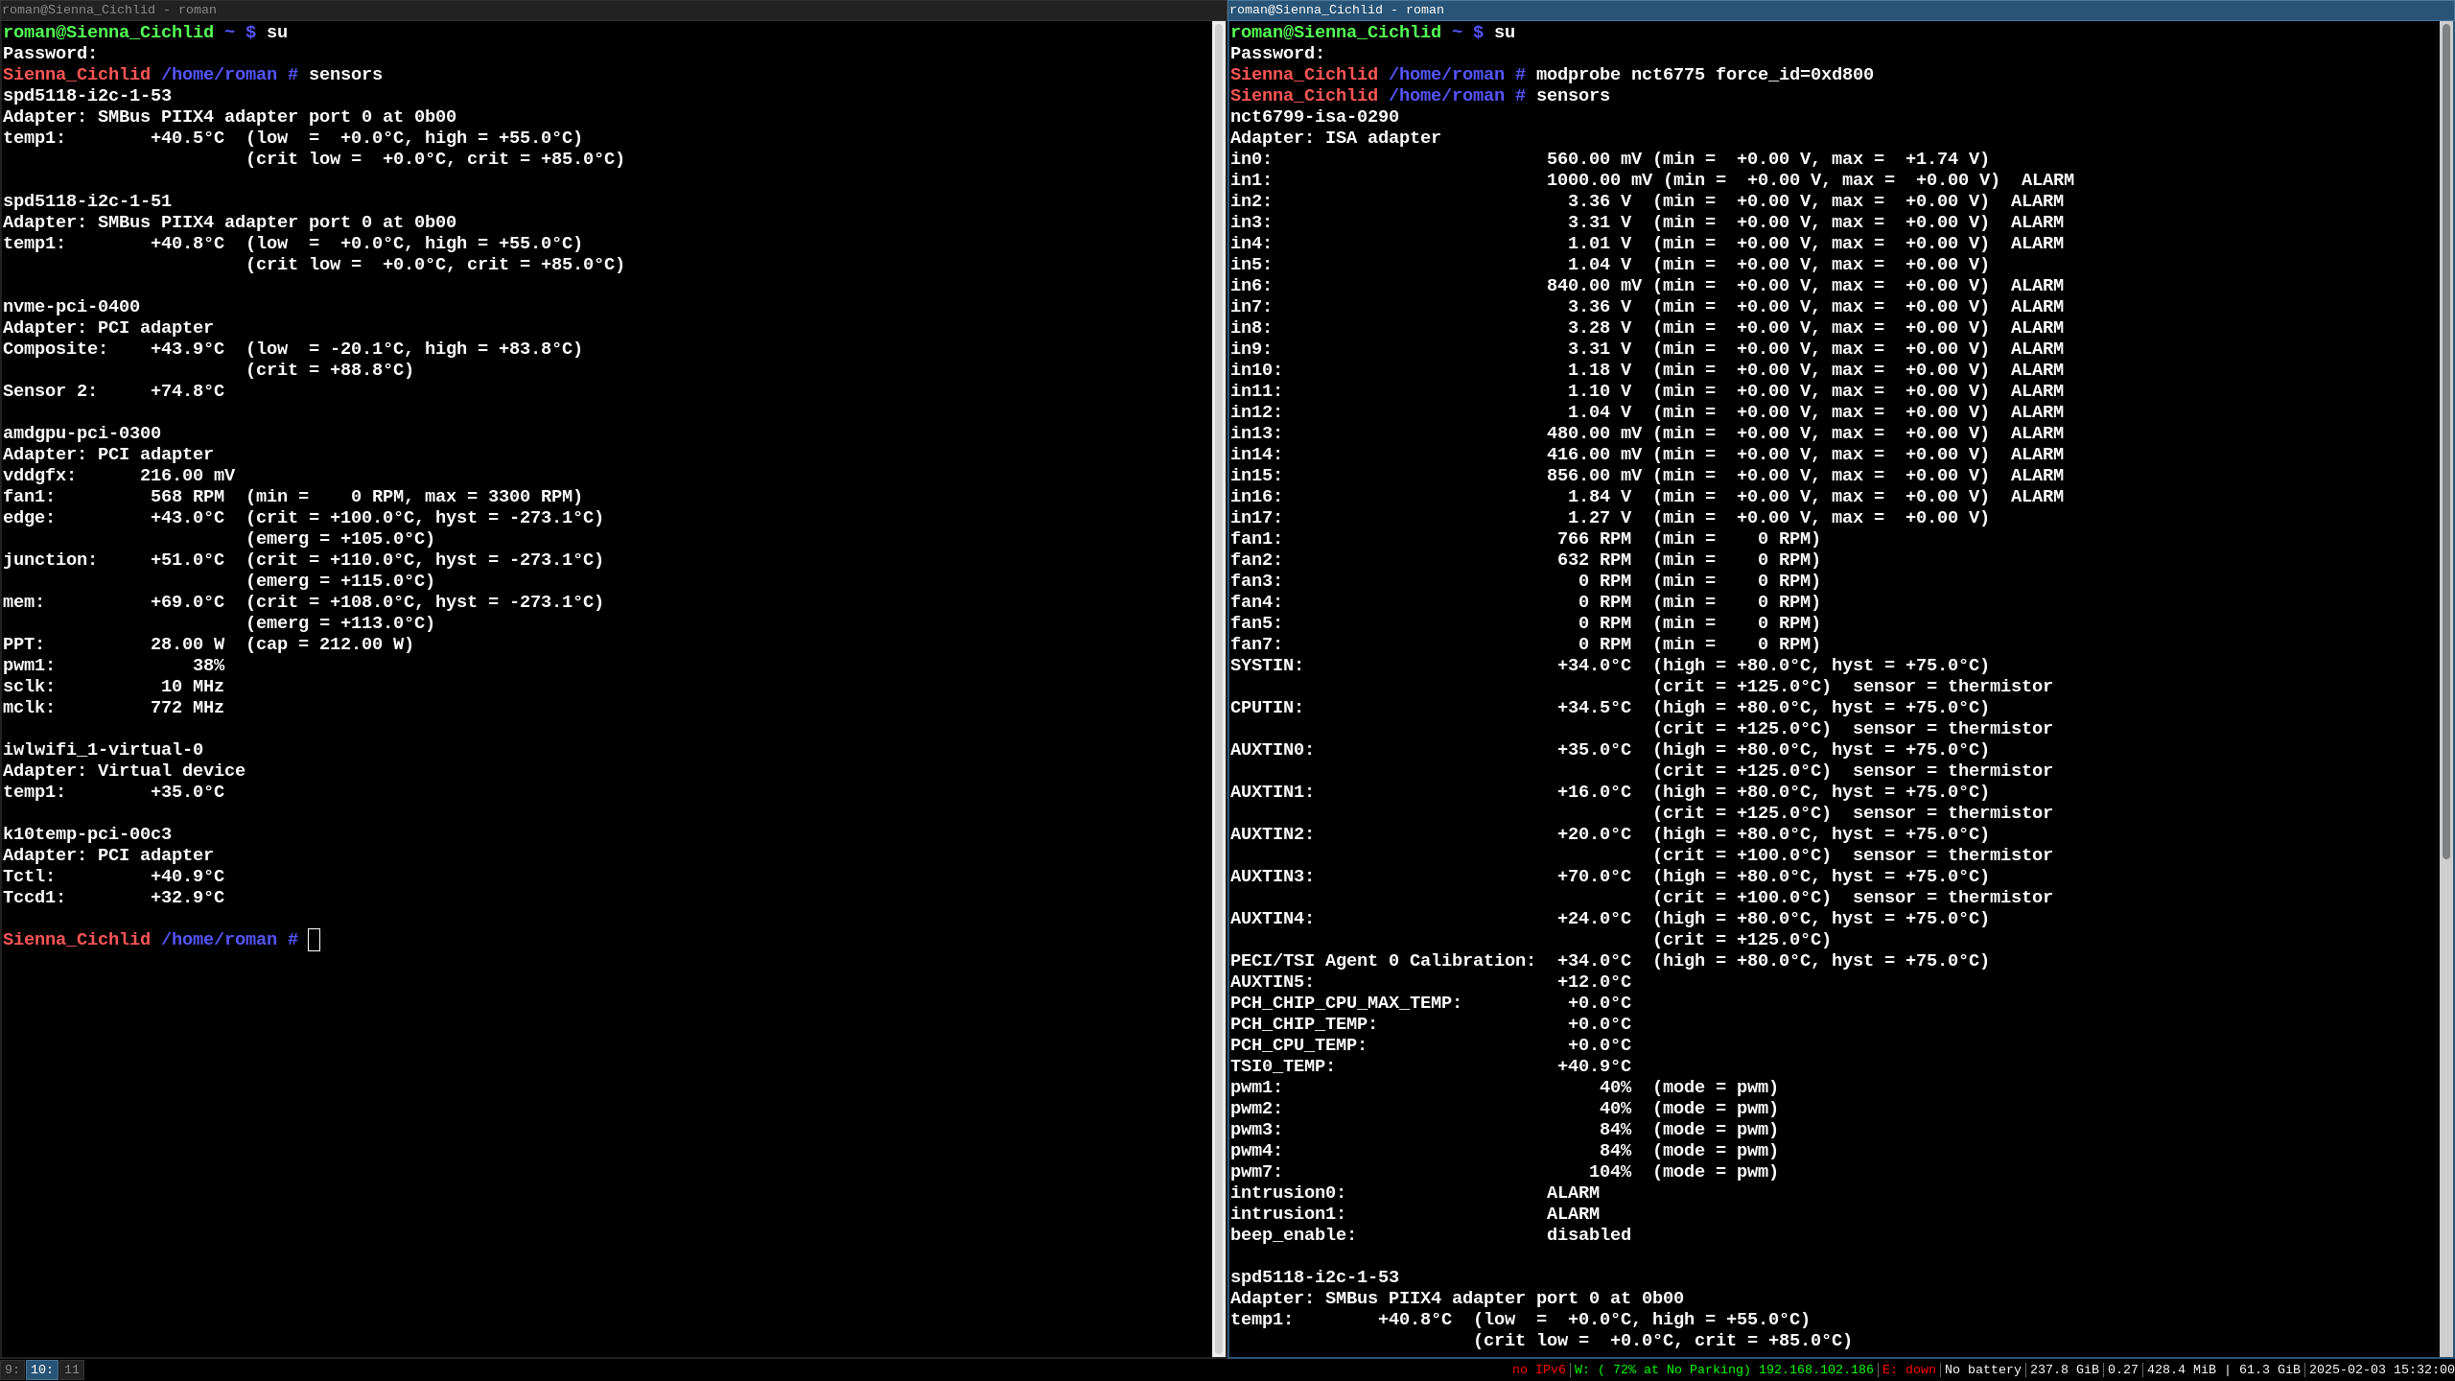Click the in16 '1.84 V' value
This screenshot has height=1381, width=2455.
pos(1600,497)
